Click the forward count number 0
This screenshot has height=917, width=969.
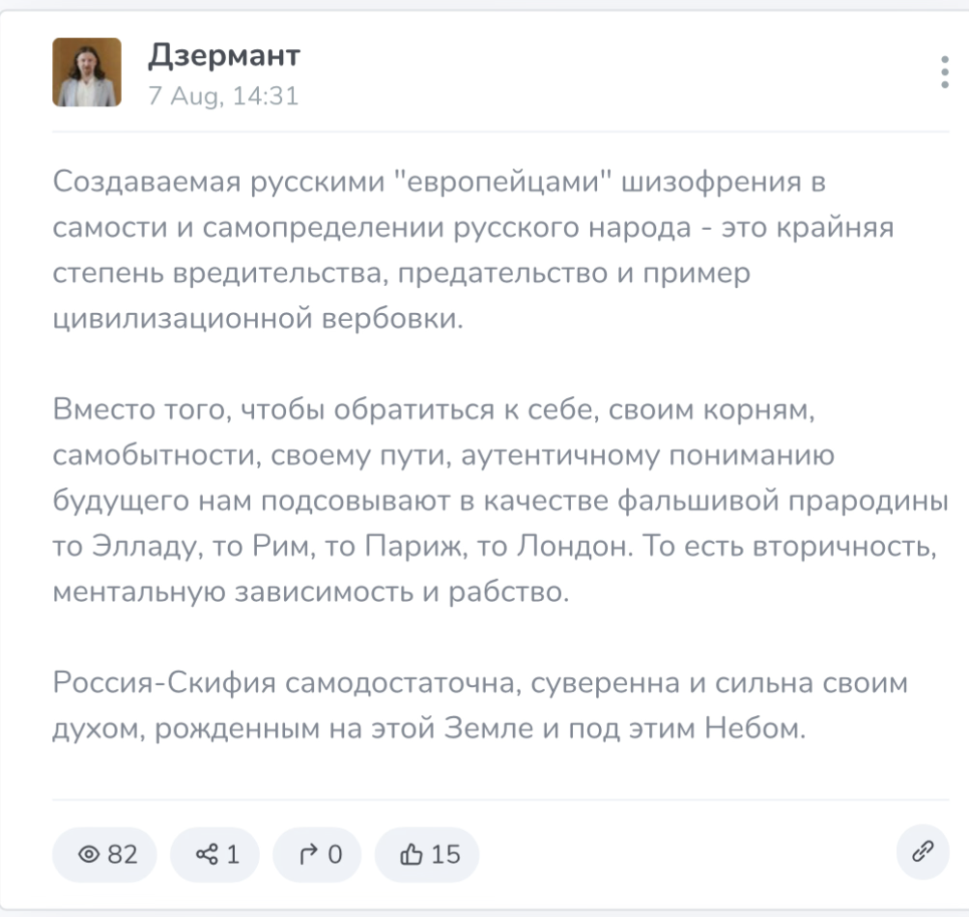coord(335,854)
